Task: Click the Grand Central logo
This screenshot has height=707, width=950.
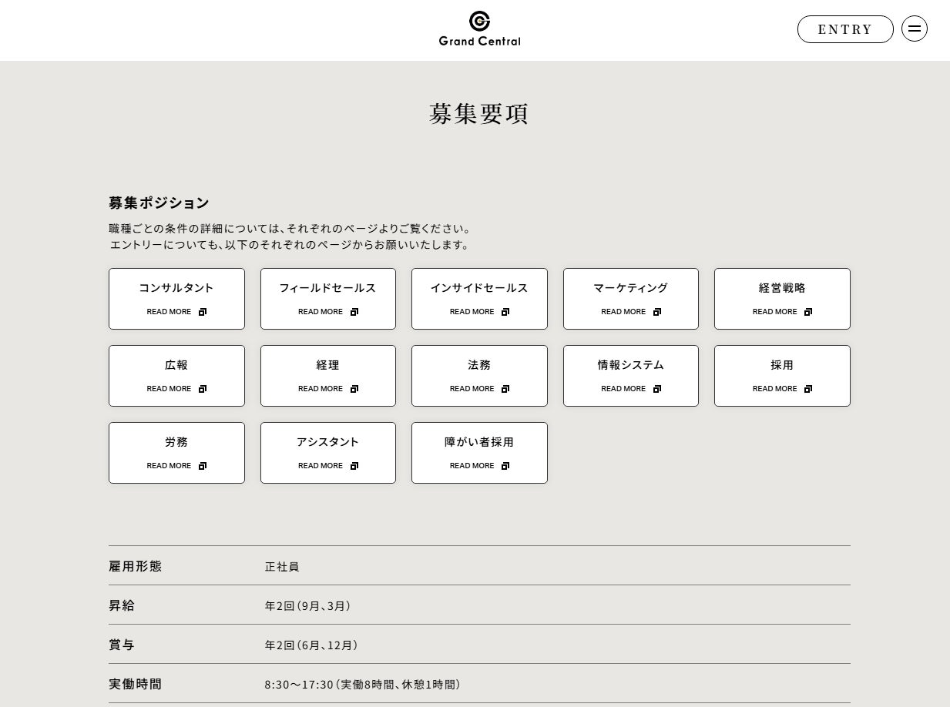Action: 479,29
